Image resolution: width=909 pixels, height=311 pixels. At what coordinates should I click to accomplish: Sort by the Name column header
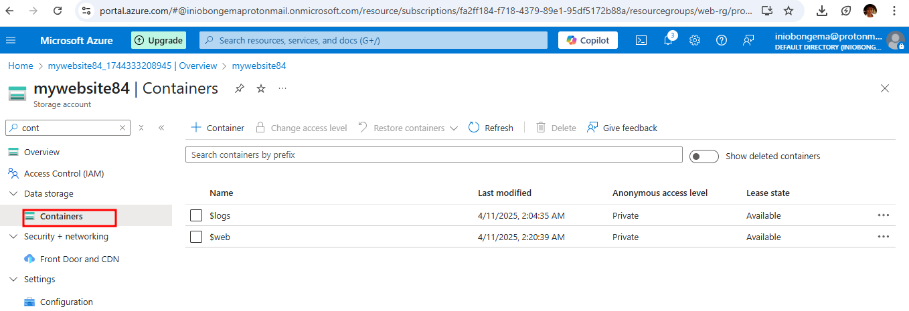(221, 193)
